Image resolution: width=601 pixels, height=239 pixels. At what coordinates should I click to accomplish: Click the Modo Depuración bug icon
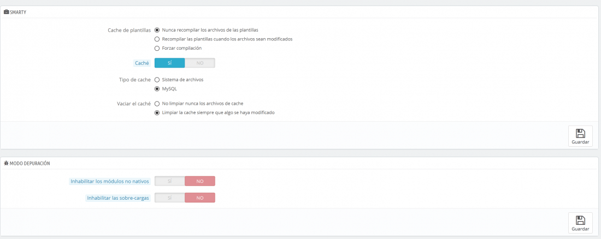click(x=6, y=163)
